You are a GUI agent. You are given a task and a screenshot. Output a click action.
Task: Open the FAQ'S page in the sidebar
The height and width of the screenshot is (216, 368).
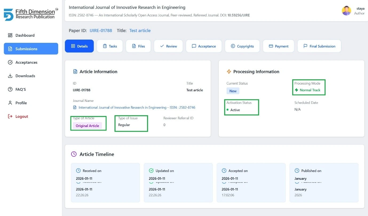31,89
